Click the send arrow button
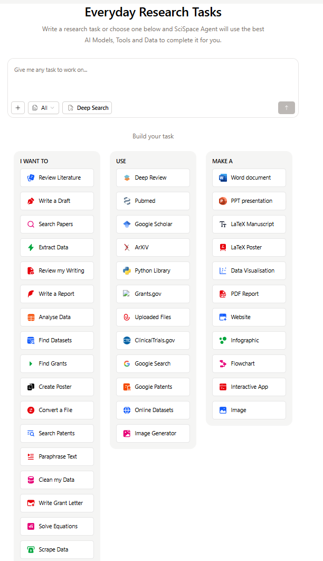 (287, 108)
